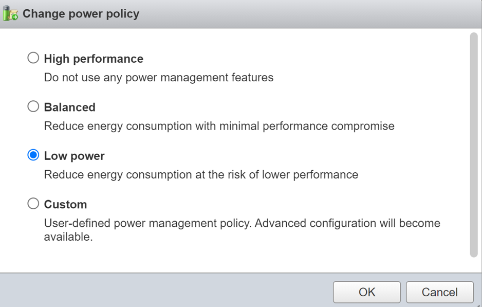
Task: Click the "Change power policy" title text
Action: click(x=81, y=14)
